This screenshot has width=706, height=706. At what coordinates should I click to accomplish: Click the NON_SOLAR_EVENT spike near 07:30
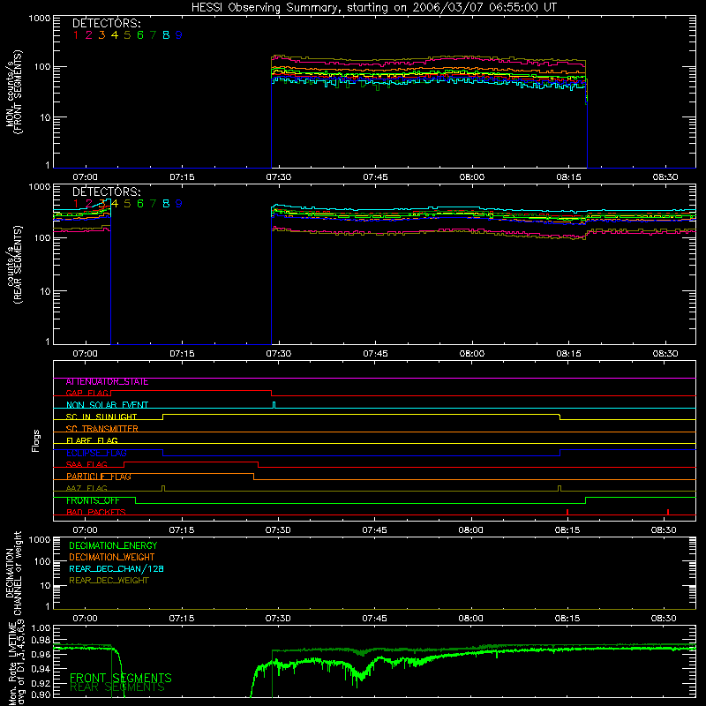274,405
